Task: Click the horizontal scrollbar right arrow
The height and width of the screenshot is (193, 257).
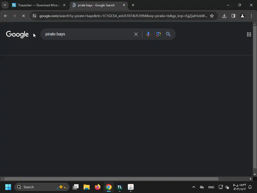Action: coord(251,179)
